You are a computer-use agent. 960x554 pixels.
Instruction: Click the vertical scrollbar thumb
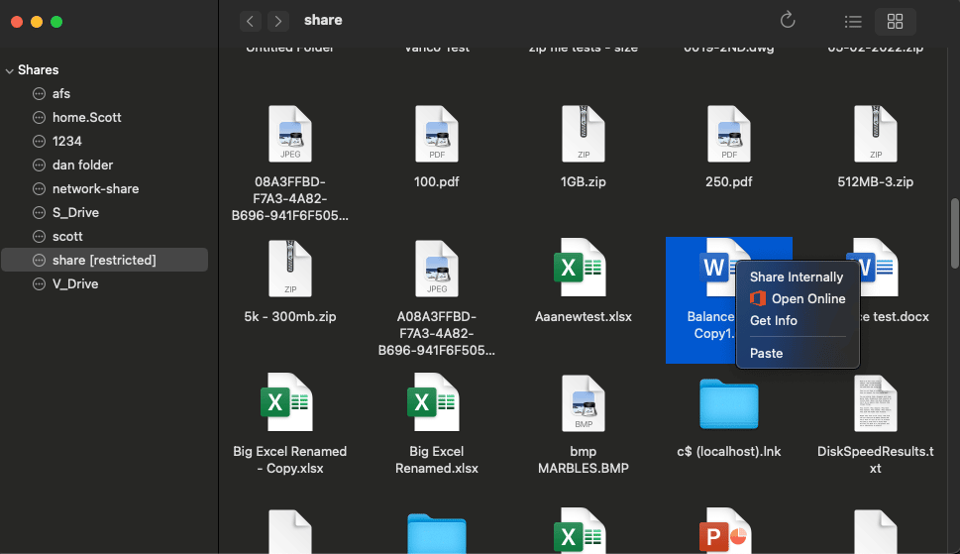click(953, 233)
